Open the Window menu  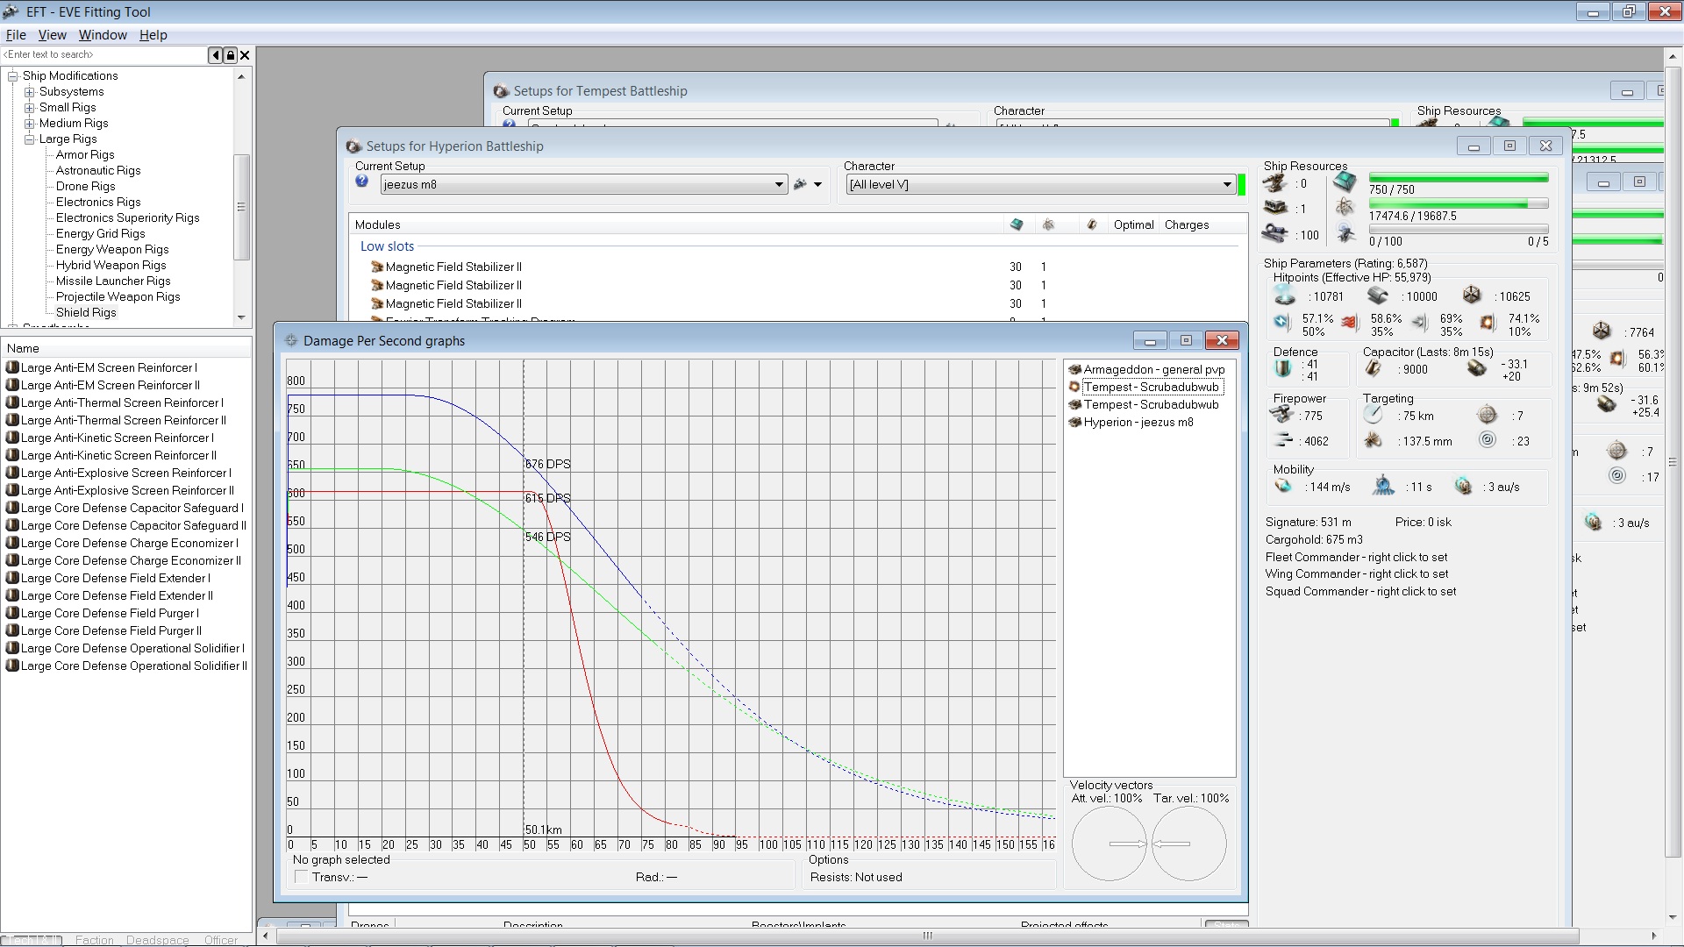(103, 35)
